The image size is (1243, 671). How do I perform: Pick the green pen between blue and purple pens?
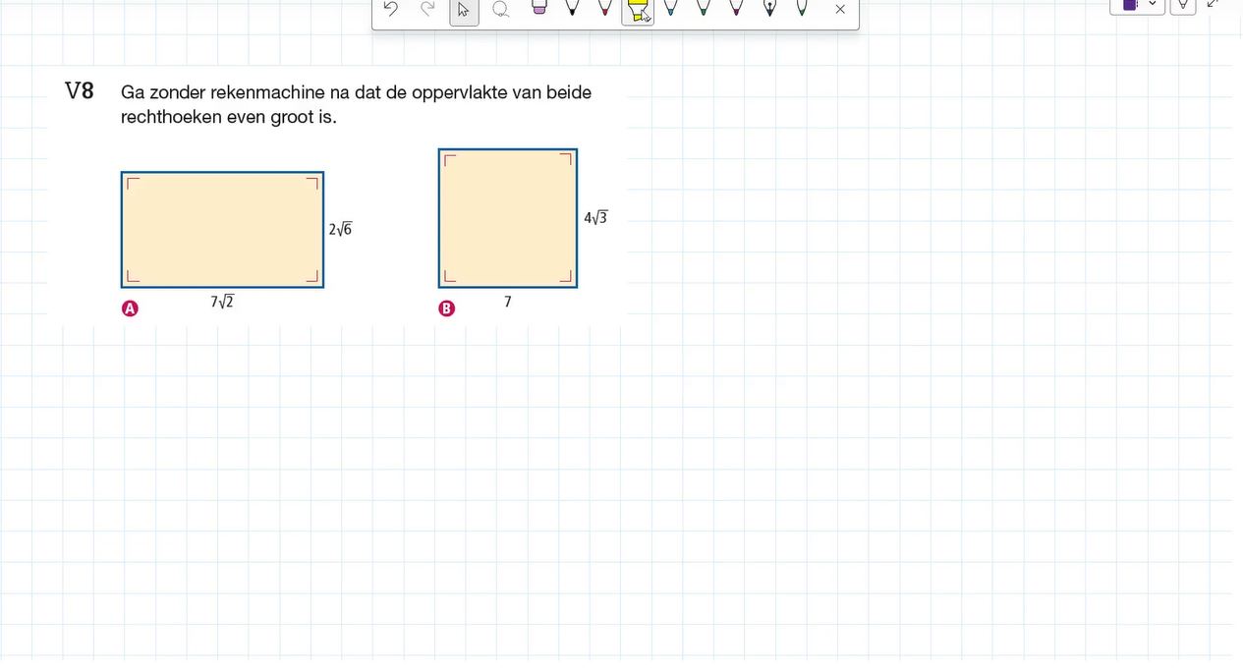[x=704, y=8]
